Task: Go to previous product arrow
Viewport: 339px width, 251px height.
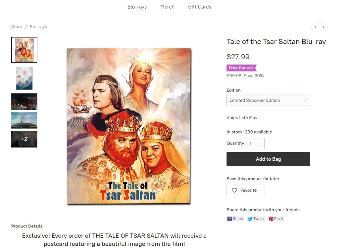Action: coord(315,27)
